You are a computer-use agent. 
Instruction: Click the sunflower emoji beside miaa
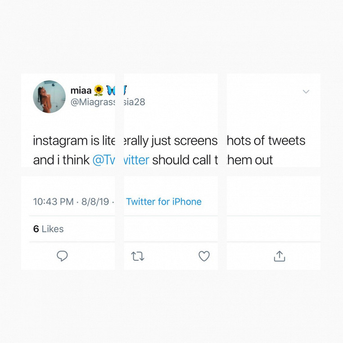[x=99, y=91]
